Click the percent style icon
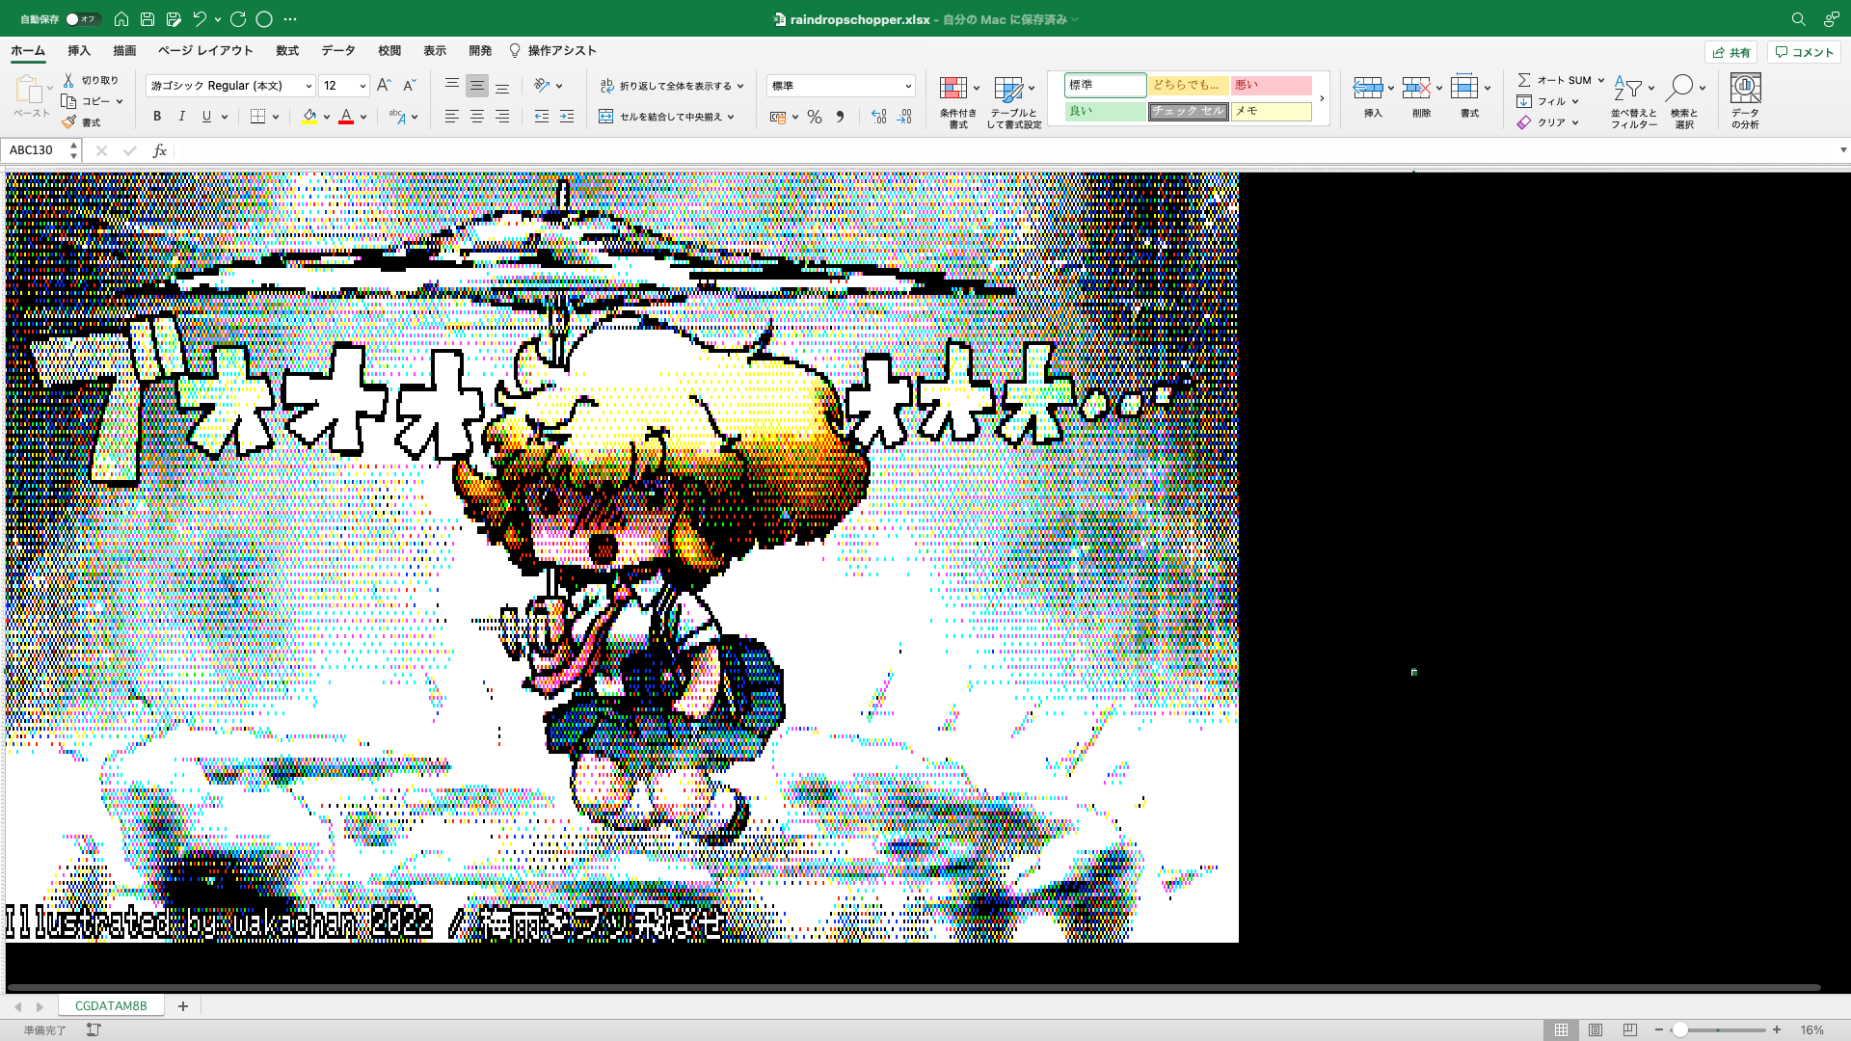Screen dimensions: 1851x1041 pyautogui.click(x=815, y=117)
